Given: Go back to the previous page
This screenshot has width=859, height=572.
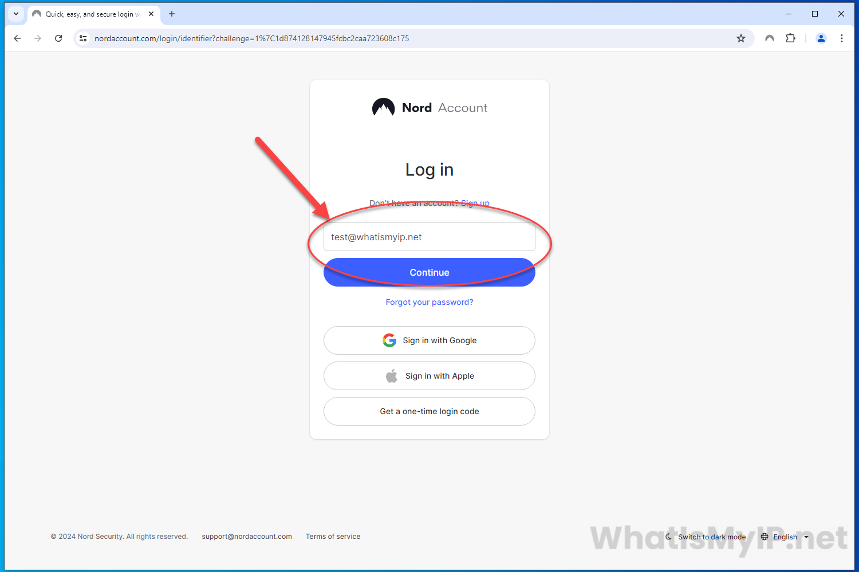Looking at the screenshot, I should pyautogui.click(x=17, y=38).
